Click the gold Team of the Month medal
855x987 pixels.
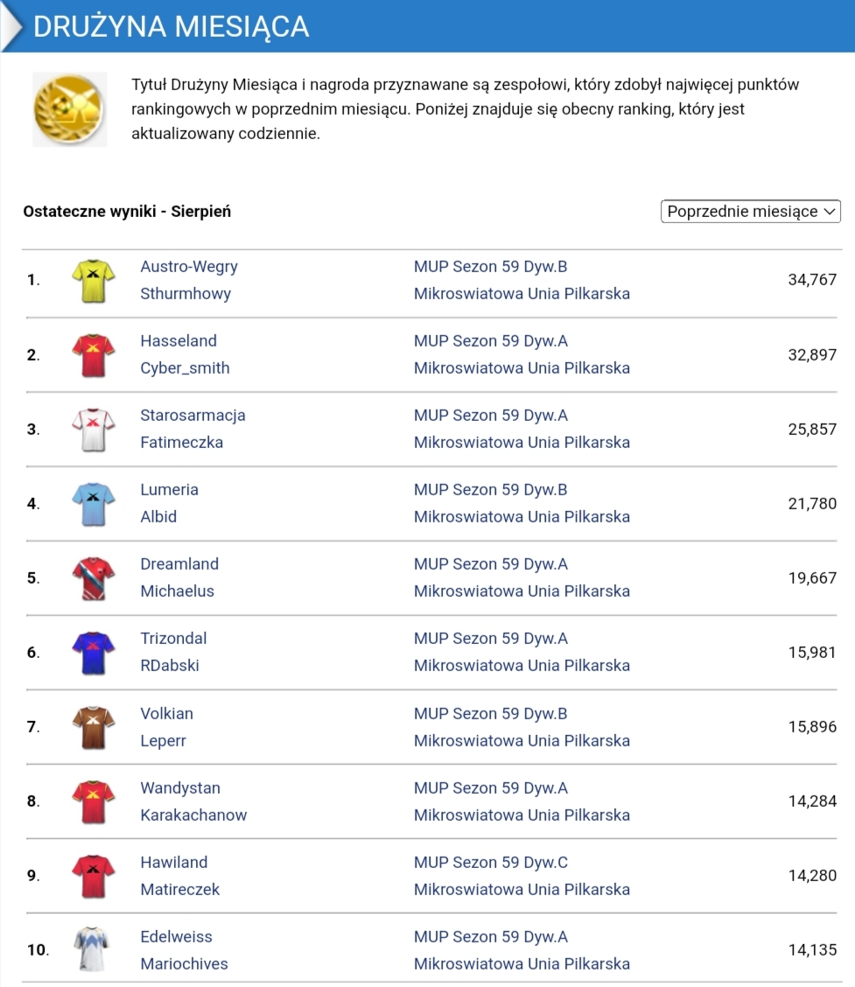(x=70, y=109)
